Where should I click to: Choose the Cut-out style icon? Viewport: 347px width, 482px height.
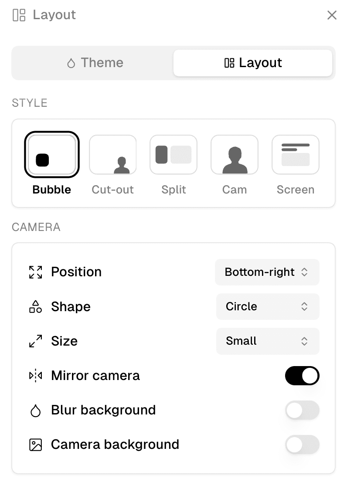click(113, 155)
